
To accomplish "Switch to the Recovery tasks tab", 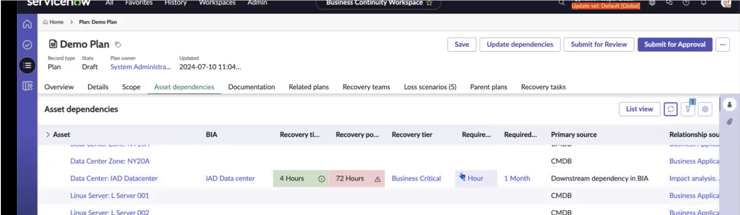I will tap(543, 87).
